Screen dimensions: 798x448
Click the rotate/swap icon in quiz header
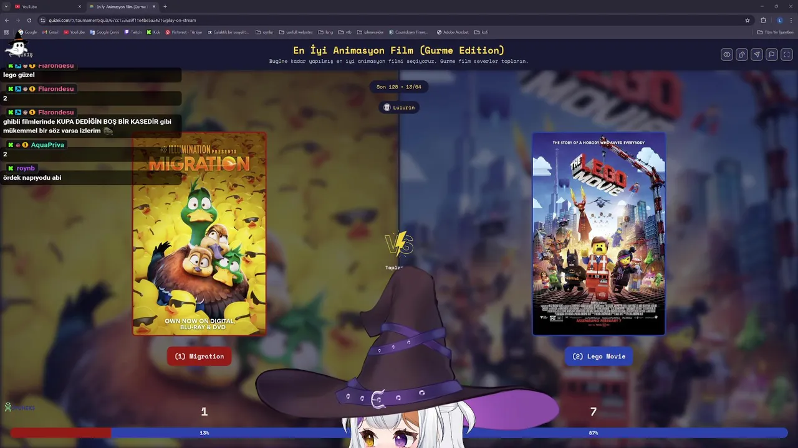pos(742,55)
